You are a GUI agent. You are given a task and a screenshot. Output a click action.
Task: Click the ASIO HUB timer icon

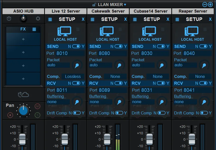point(9,19)
